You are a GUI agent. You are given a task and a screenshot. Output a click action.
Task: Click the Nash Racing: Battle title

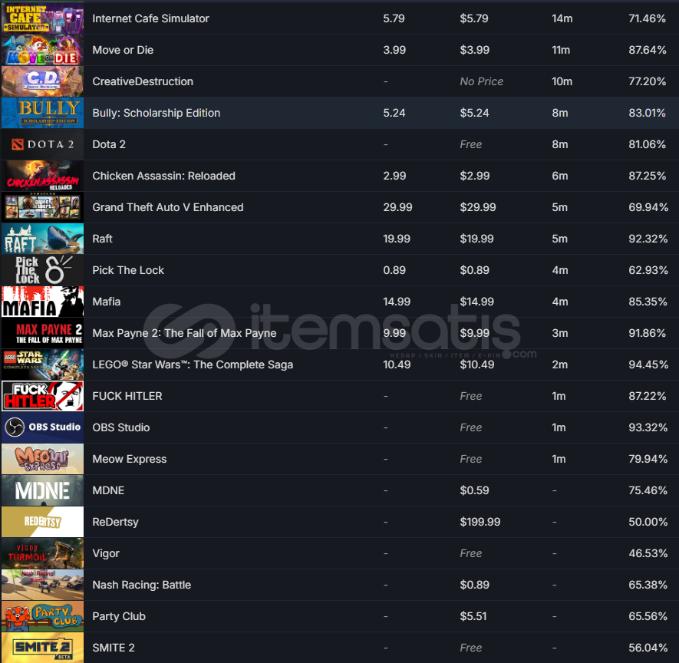(142, 585)
